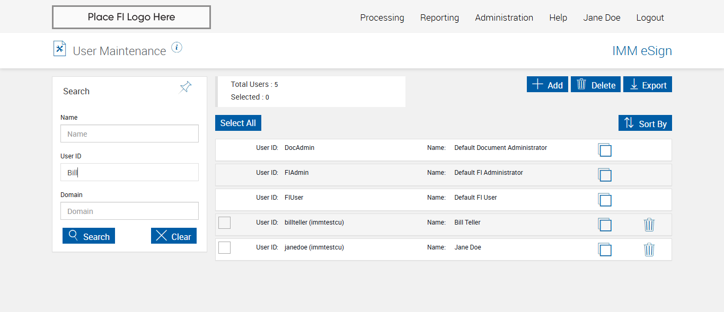Click the copy icon for Bill Teller
This screenshot has width=724, height=312.
click(605, 225)
